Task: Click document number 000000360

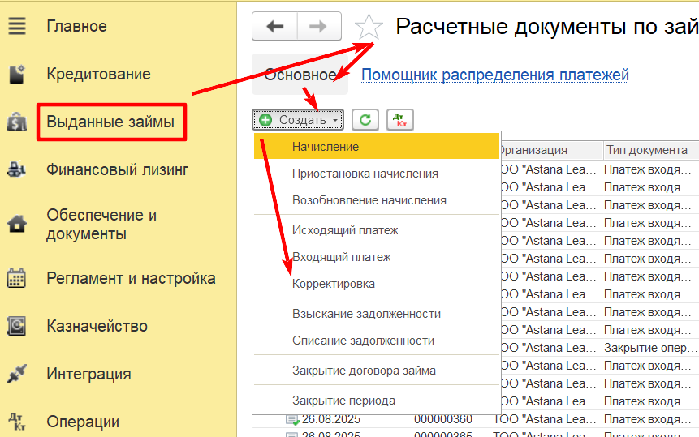Action: point(443,419)
